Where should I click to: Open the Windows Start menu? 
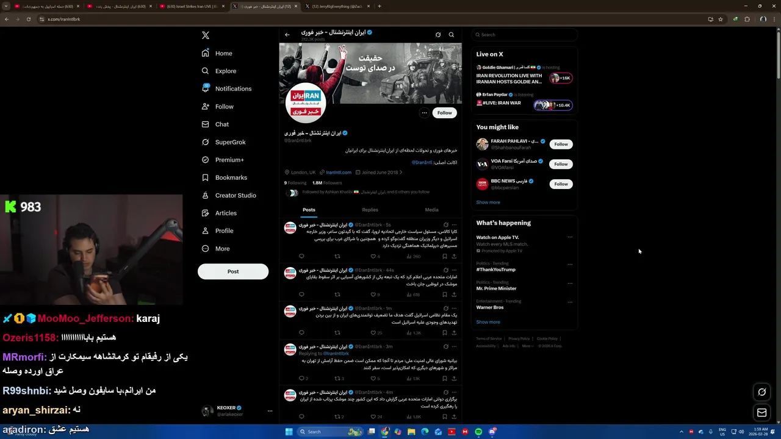click(289, 432)
